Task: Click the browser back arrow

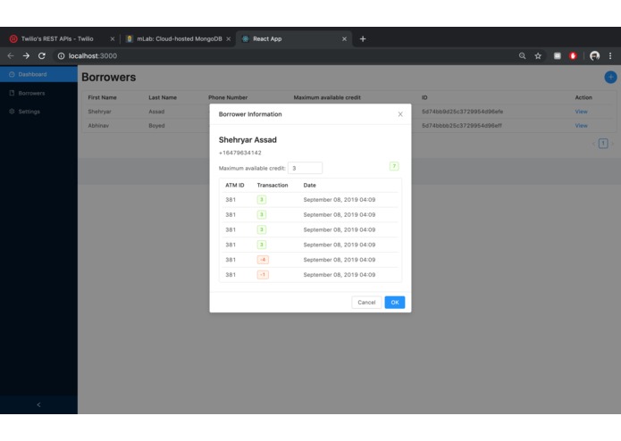Action: tap(11, 55)
